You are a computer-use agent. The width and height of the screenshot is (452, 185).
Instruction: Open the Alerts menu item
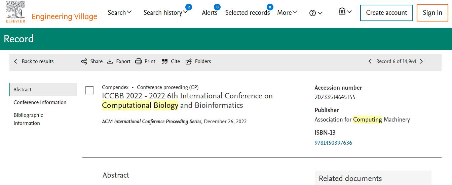210,12
